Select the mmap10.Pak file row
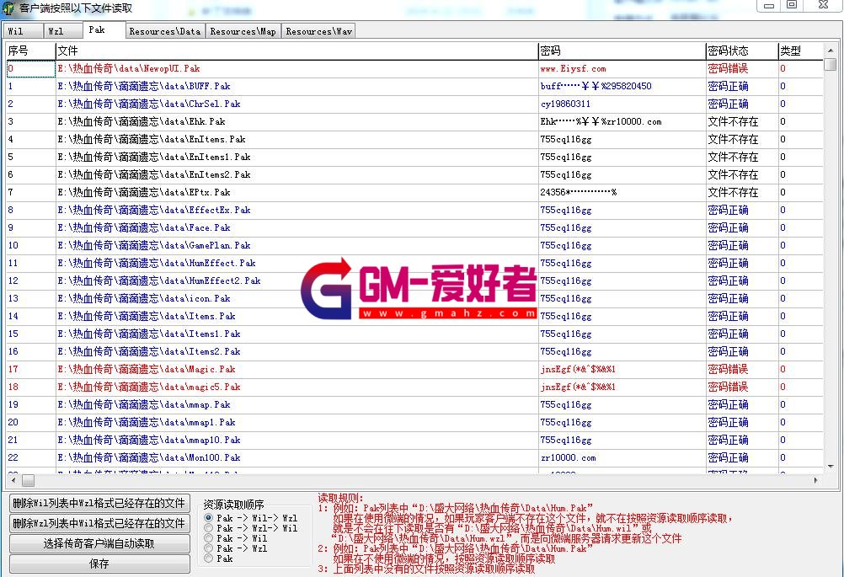The width and height of the screenshot is (844, 577). click(414, 441)
